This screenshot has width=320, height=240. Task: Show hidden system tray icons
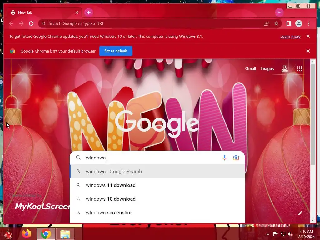coord(268,234)
